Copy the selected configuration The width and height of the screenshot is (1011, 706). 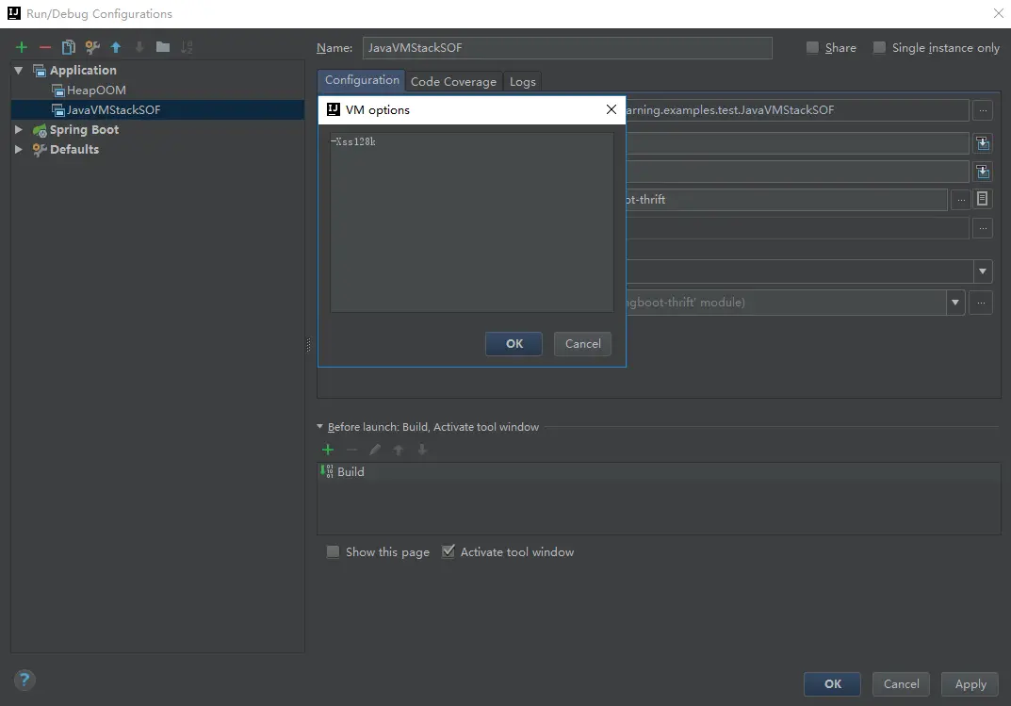pyautogui.click(x=69, y=47)
